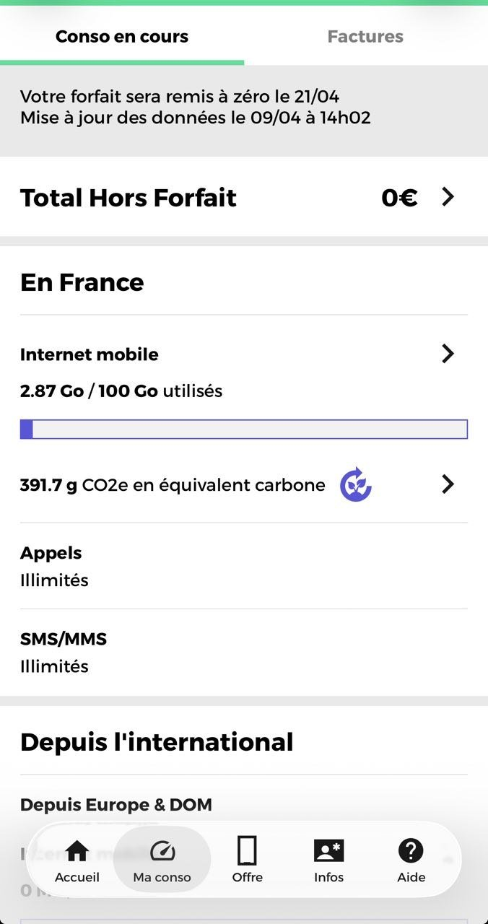
Task: Select the home icon in bottom navigation
Action: tap(77, 850)
